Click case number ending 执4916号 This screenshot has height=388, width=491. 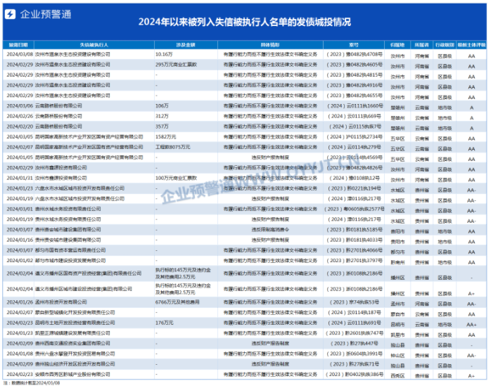point(354,86)
